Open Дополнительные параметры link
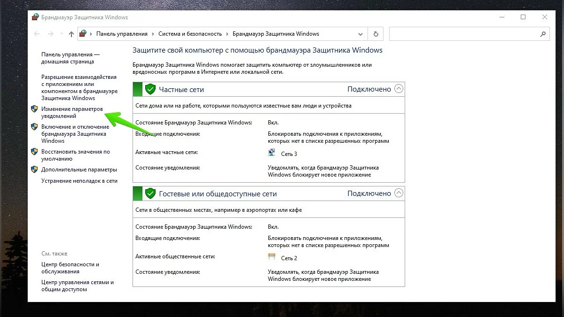564x317 pixels. point(79,170)
